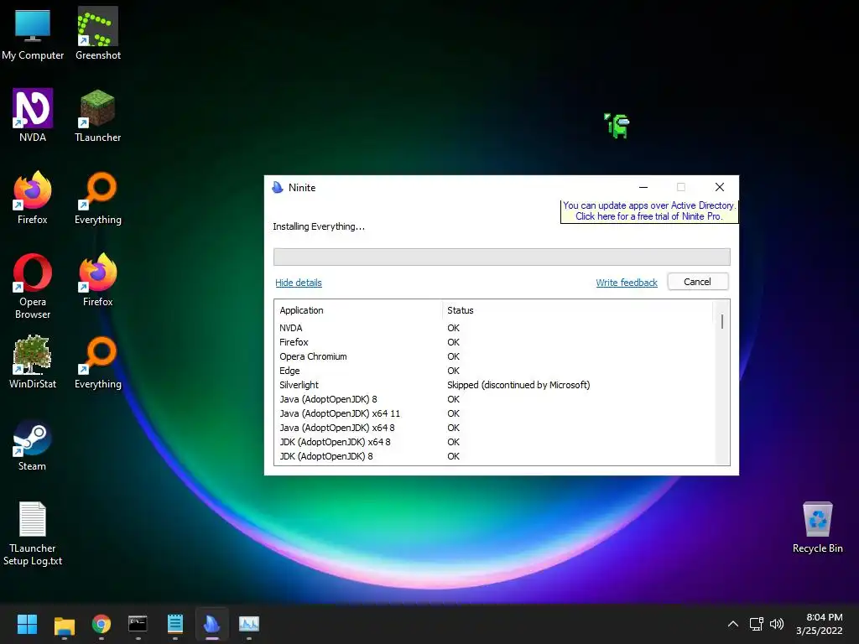This screenshot has width=859, height=644.
Task: Click Hide details link in Ninite
Action: (x=299, y=283)
